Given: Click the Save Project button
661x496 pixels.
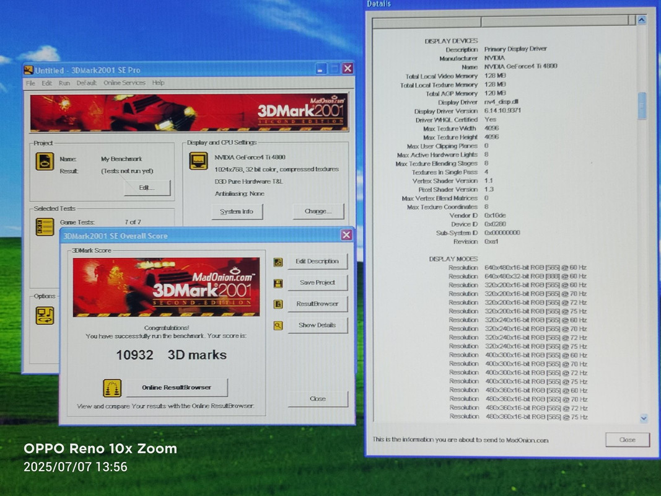Looking at the screenshot, I should (317, 283).
